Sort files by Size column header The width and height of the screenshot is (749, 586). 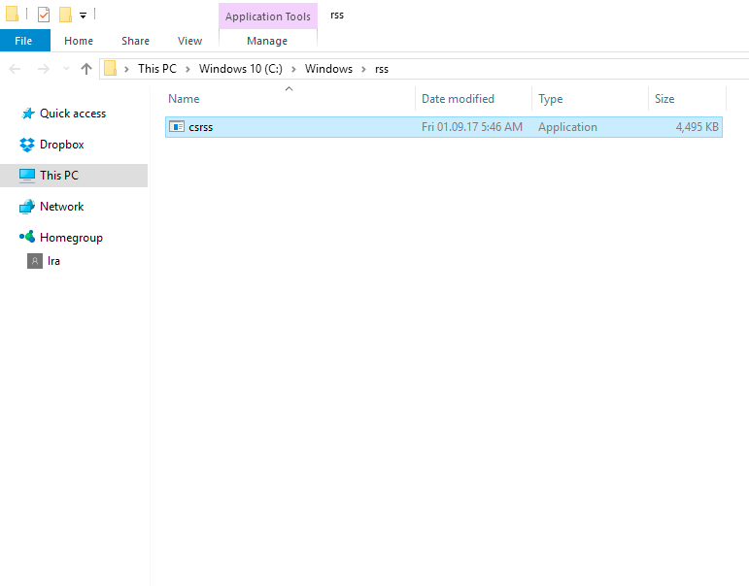(x=664, y=99)
